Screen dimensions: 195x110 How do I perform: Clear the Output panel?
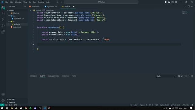[179, 76]
